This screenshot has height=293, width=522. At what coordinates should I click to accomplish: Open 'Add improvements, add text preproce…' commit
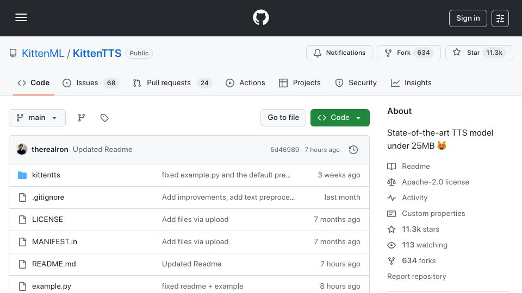[228, 198]
